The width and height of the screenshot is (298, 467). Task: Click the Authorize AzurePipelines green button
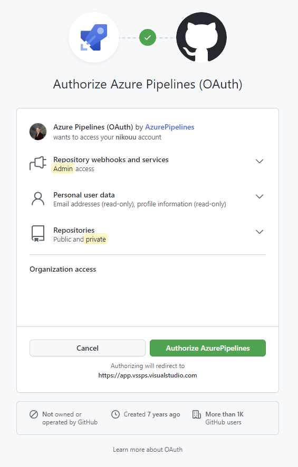pos(208,348)
